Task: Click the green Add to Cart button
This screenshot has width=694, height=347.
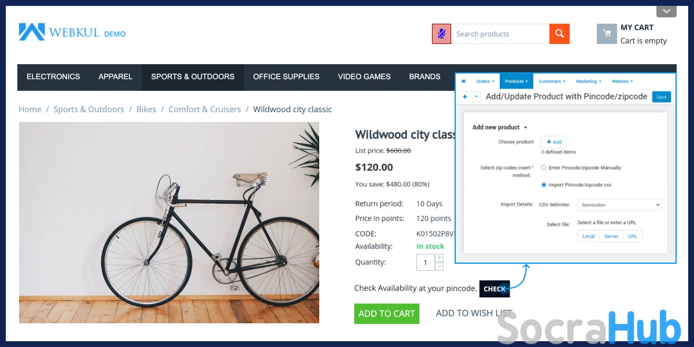Action: pos(387,313)
